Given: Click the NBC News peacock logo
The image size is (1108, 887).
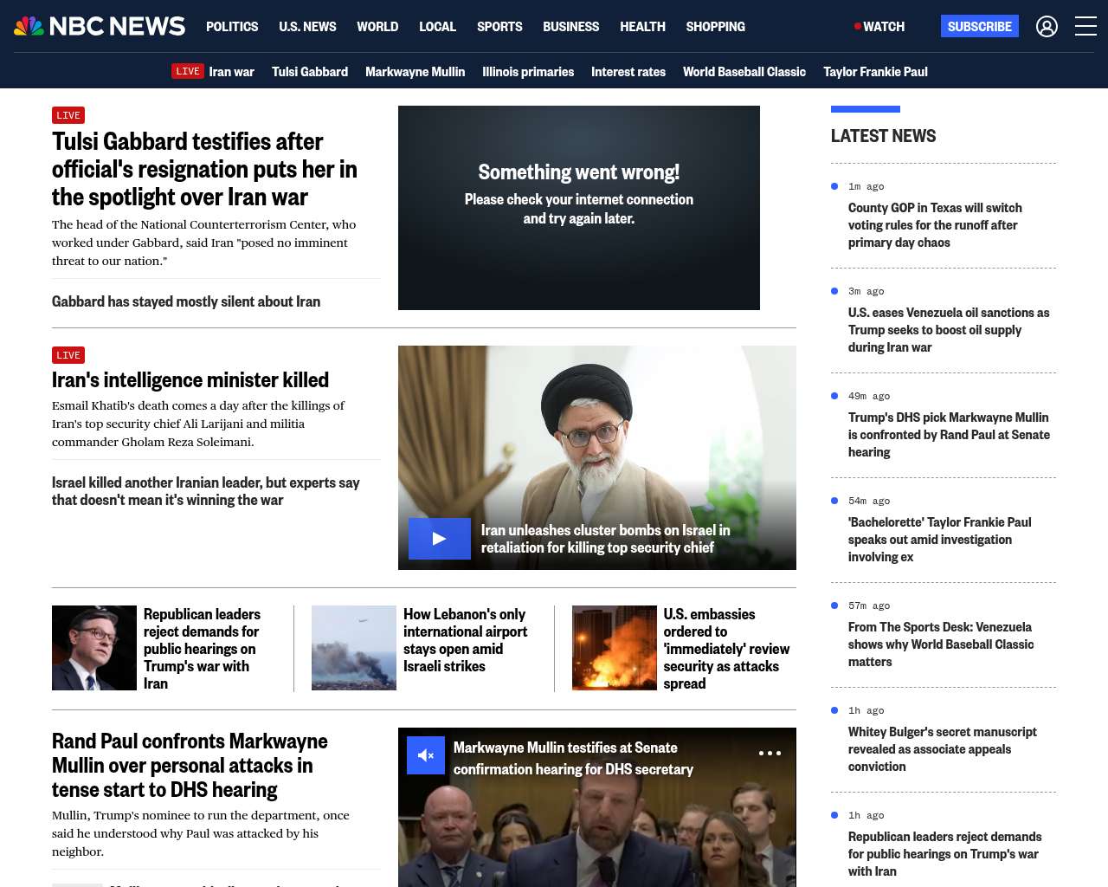Looking at the screenshot, I should pos(100,26).
